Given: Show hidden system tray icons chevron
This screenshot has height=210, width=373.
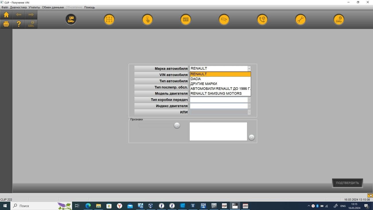Looking at the screenshot, I should click(309, 206).
